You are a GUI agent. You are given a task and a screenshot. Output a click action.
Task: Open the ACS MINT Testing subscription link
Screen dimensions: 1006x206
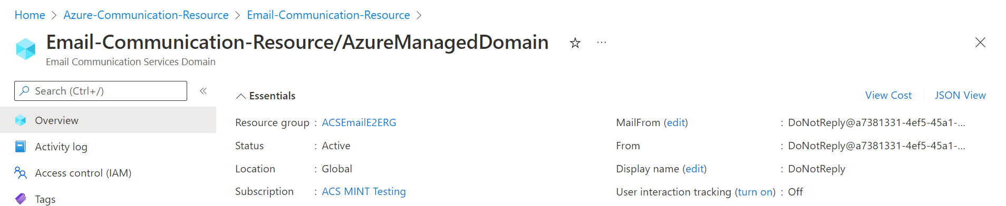pyautogui.click(x=364, y=191)
